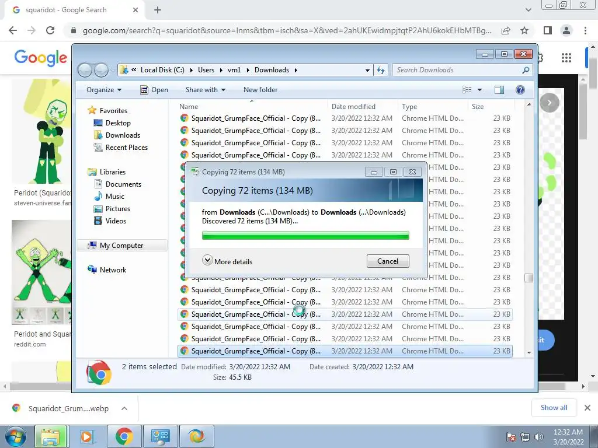Open Windows Explorer from taskbar
Image resolution: width=598 pixels, height=448 pixels.
[x=51, y=436]
